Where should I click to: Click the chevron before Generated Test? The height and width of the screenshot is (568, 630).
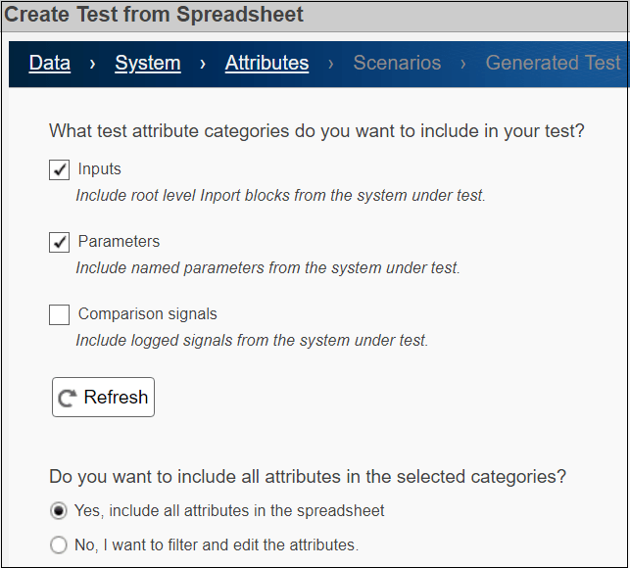point(463,64)
